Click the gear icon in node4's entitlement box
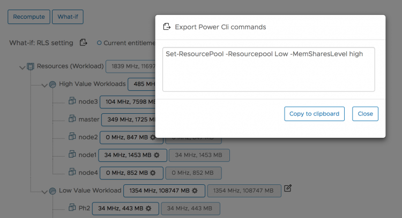The width and height of the screenshot is (402, 218). (153, 173)
